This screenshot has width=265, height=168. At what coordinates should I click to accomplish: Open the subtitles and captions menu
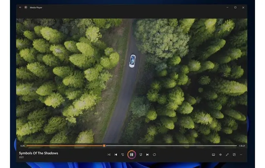pos(213,154)
